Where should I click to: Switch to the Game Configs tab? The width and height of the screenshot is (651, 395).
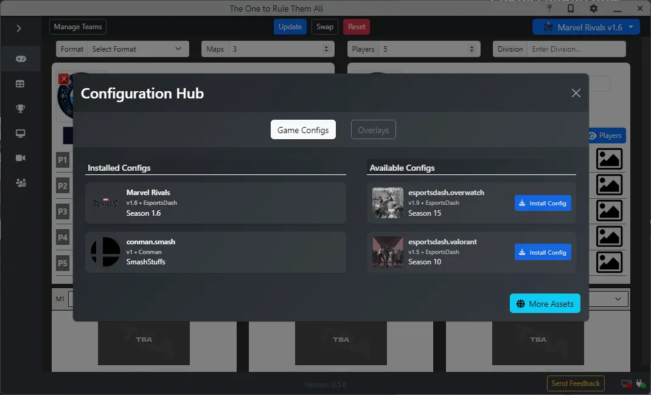(x=303, y=129)
